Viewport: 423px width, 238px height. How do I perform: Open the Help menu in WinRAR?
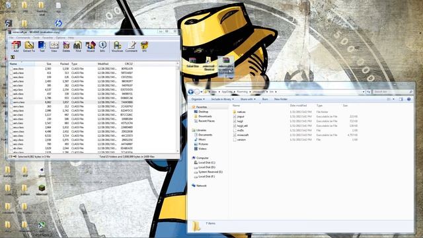pyautogui.click(x=71, y=38)
